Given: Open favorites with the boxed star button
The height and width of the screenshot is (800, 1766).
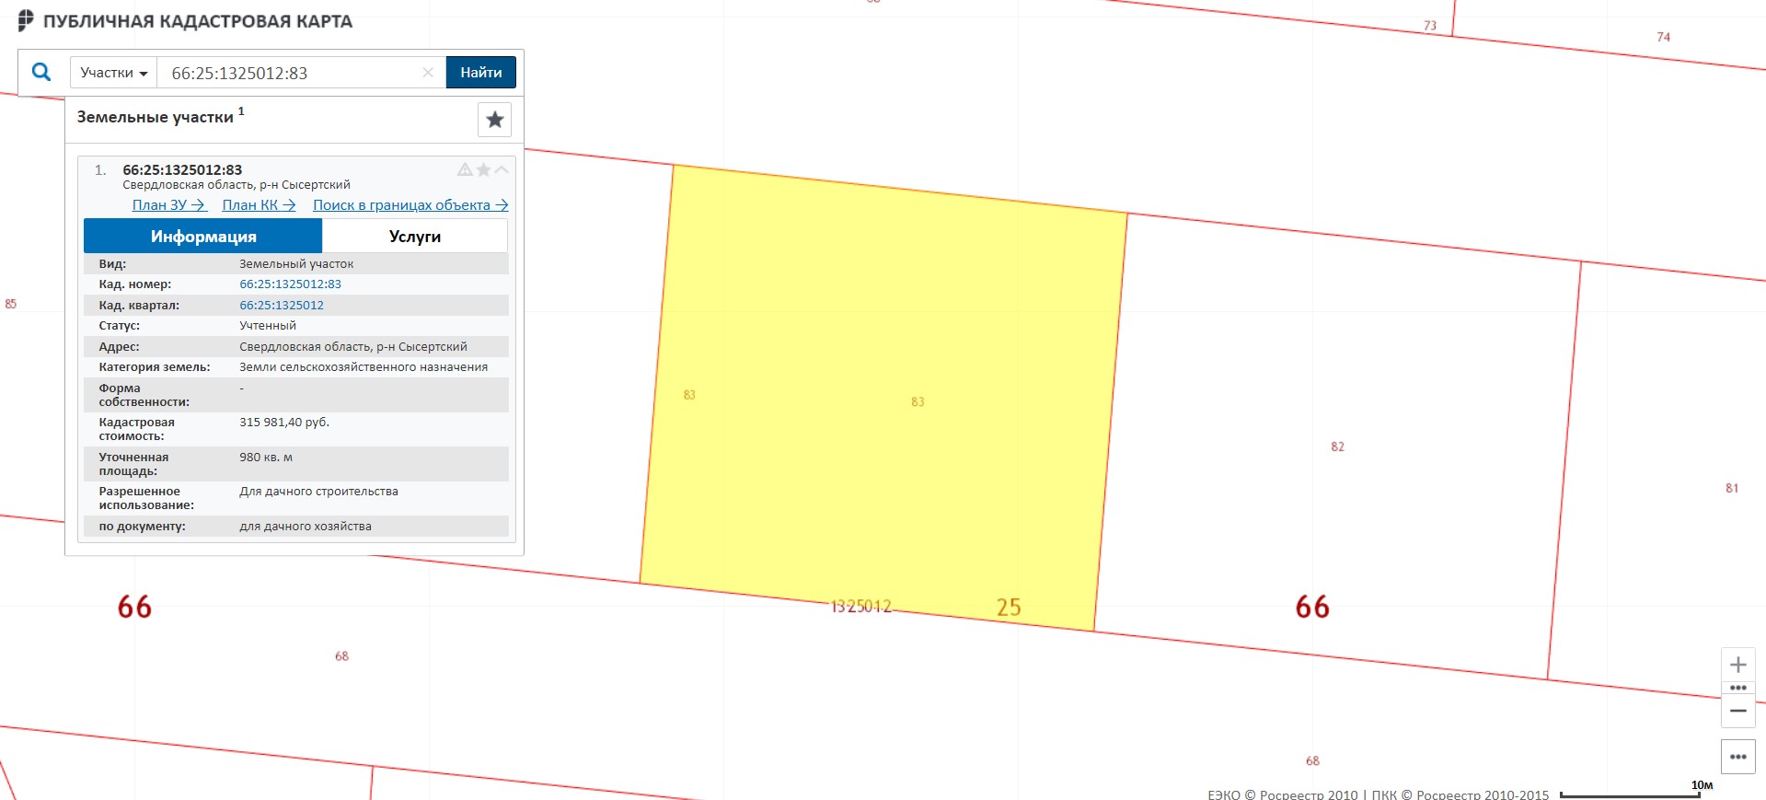Looking at the screenshot, I should coord(494,120).
